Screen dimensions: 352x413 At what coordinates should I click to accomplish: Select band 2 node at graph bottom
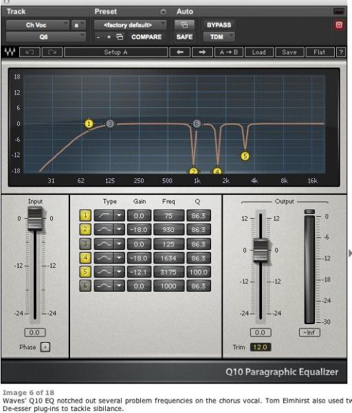194,171
